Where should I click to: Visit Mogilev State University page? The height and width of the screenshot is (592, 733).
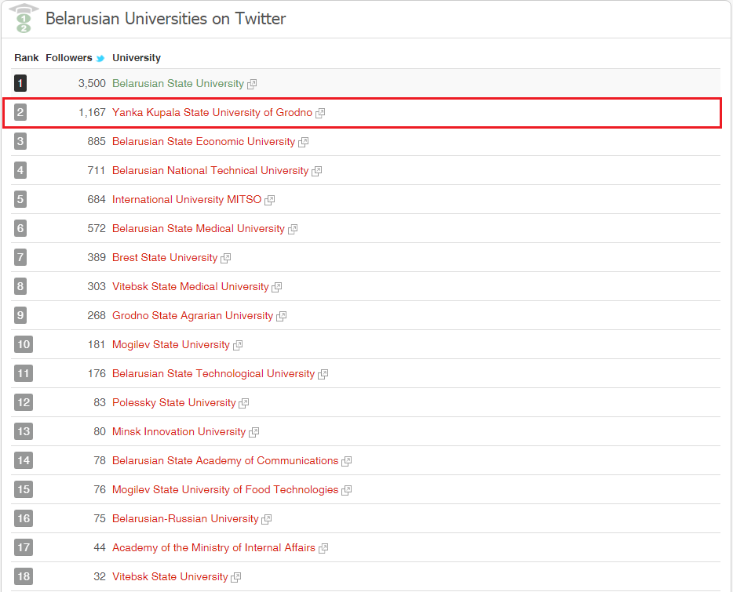pos(171,344)
